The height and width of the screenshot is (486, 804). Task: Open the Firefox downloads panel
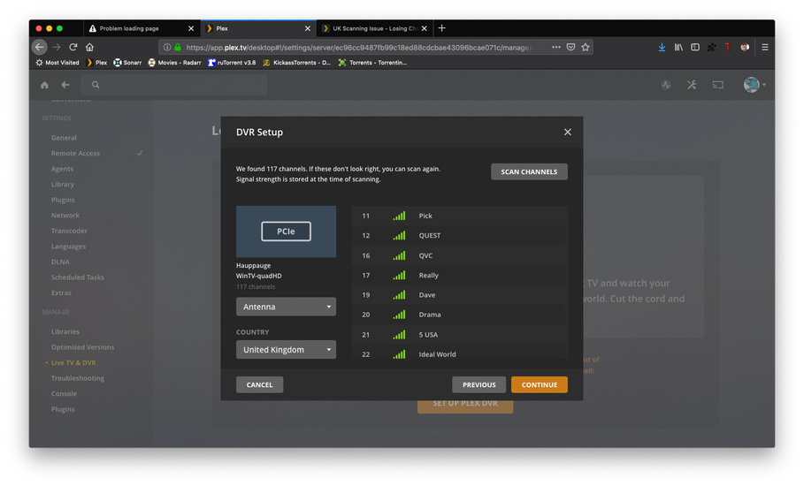click(662, 47)
